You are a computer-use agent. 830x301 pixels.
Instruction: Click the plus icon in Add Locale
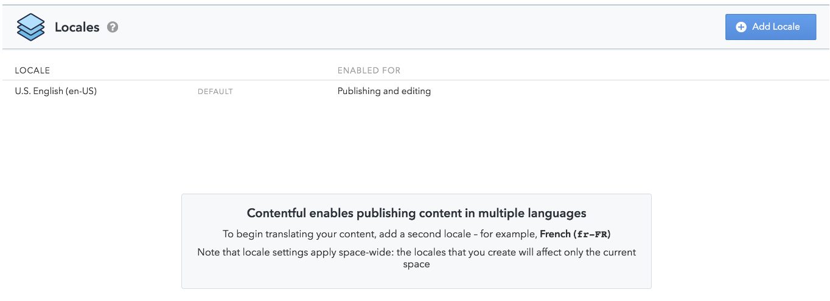click(x=741, y=27)
